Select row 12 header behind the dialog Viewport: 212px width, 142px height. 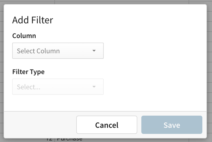(x=49, y=140)
